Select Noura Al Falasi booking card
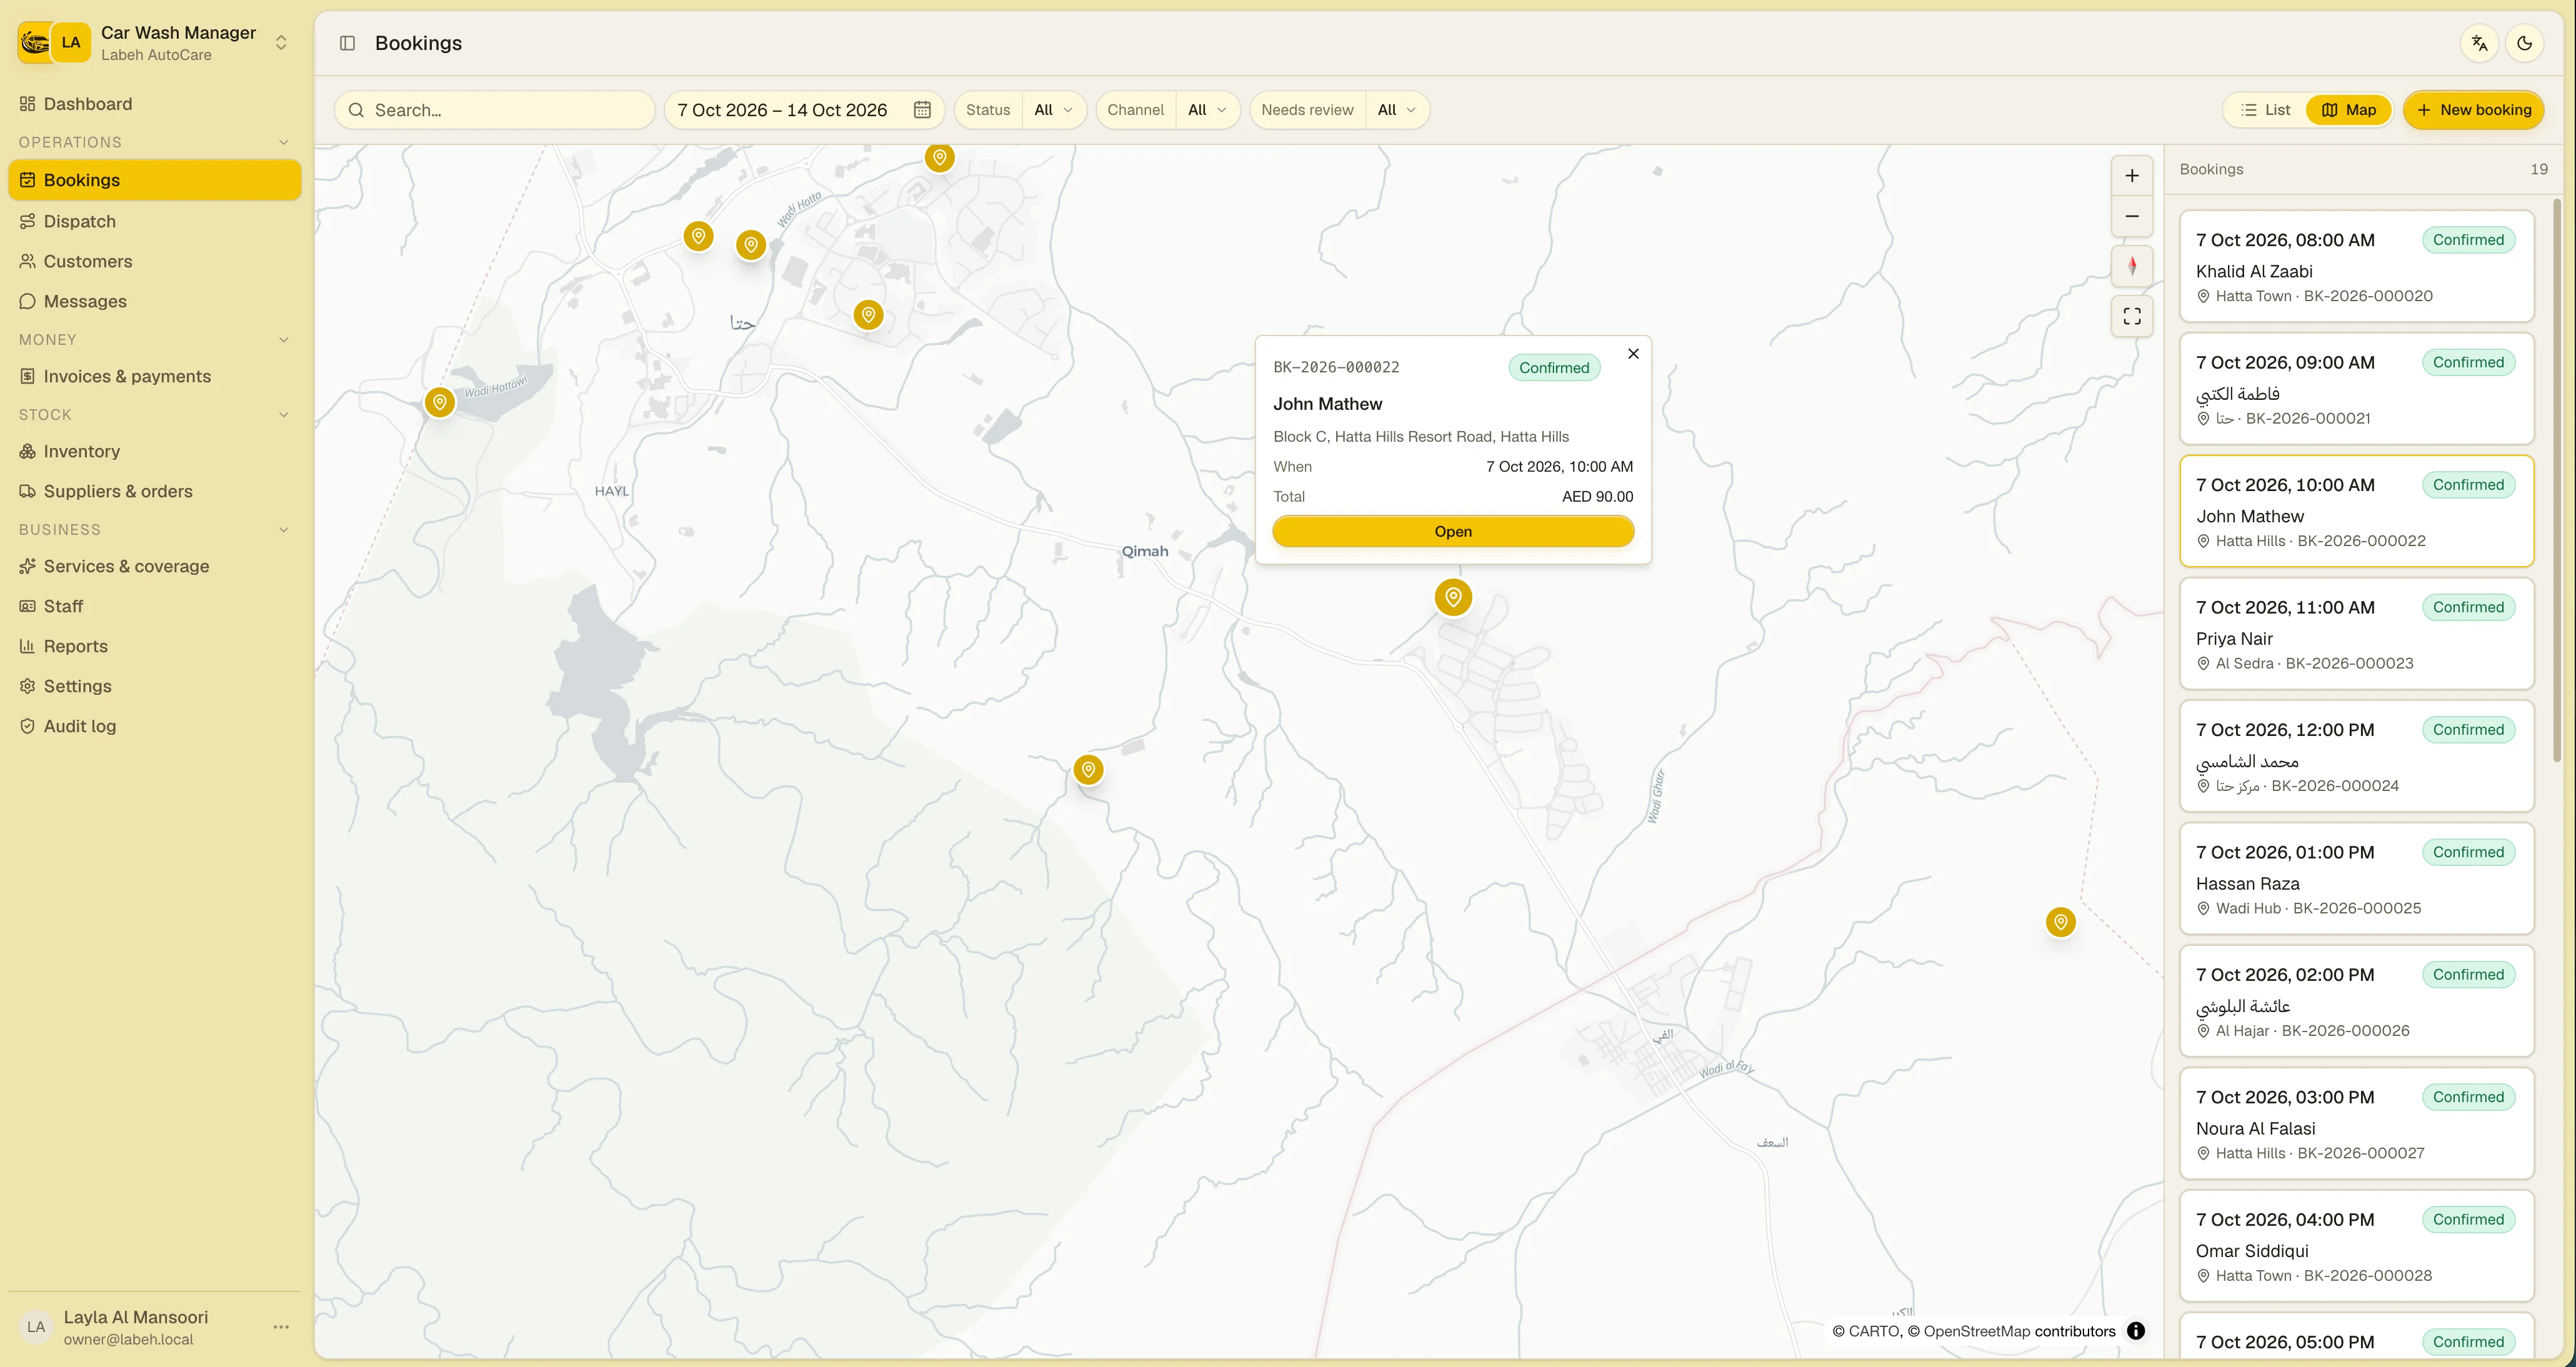The height and width of the screenshot is (1367, 2576). point(2356,1124)
